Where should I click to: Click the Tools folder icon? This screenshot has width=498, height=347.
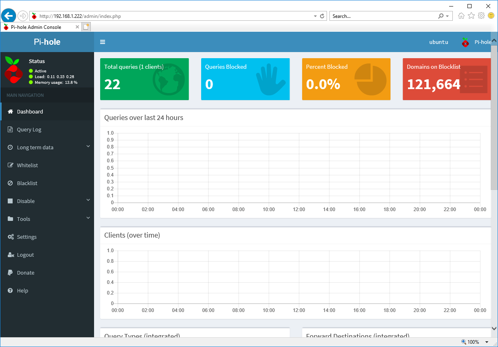click(10, 219)
